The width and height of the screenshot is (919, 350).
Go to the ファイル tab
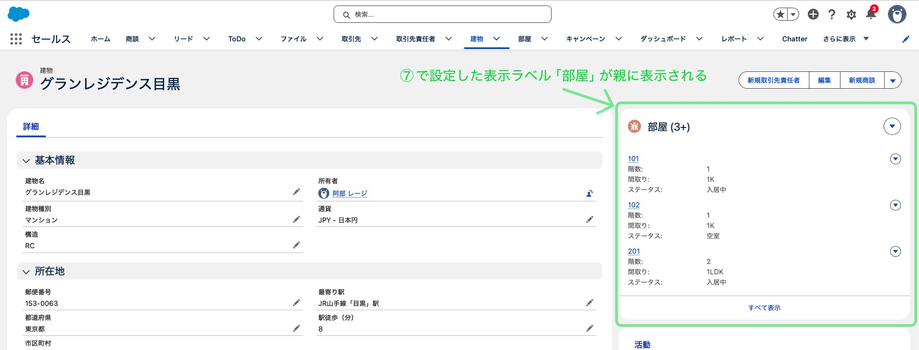(x=293, y=39)
